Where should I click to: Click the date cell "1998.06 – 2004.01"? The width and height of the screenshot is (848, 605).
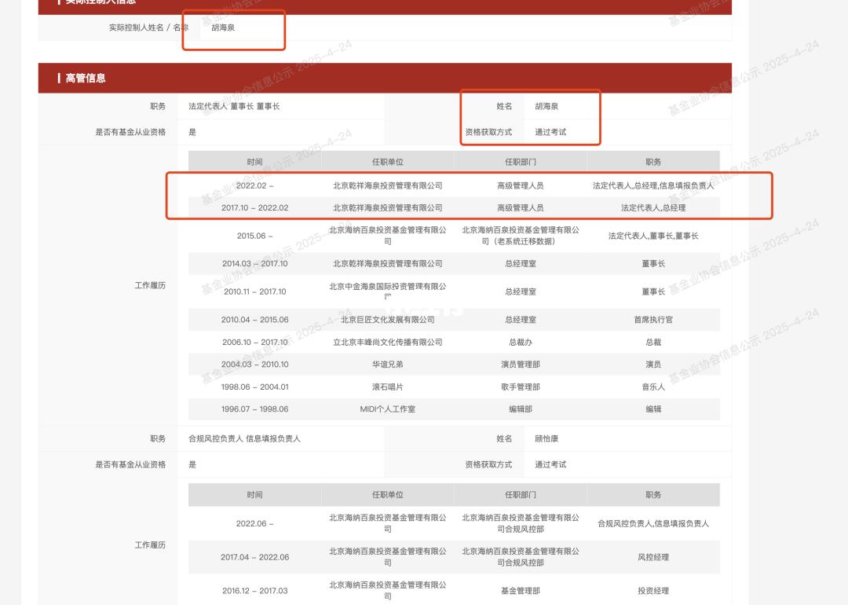point(254,387)
